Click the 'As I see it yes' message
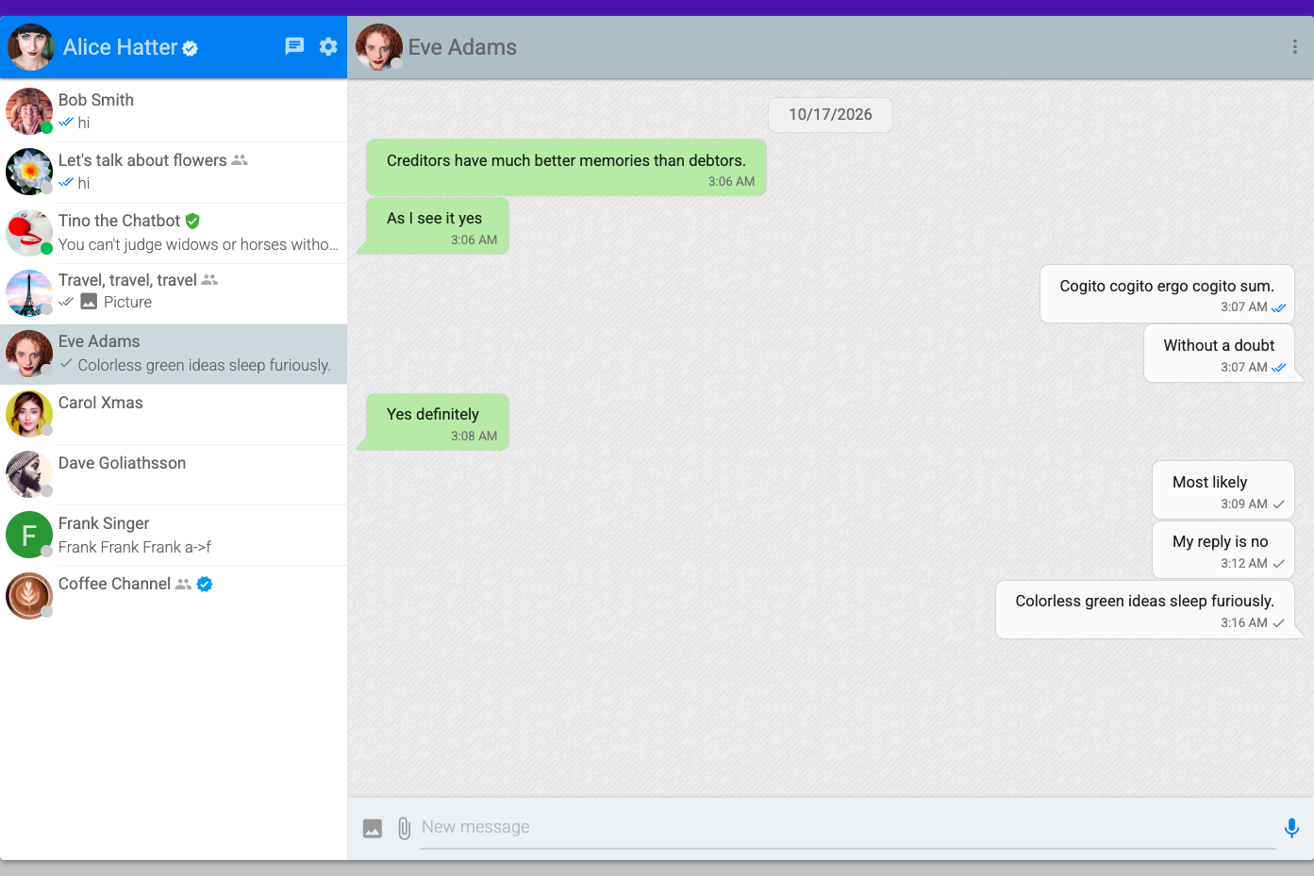The image size is (1314, 876). click(x=438, y=226)
